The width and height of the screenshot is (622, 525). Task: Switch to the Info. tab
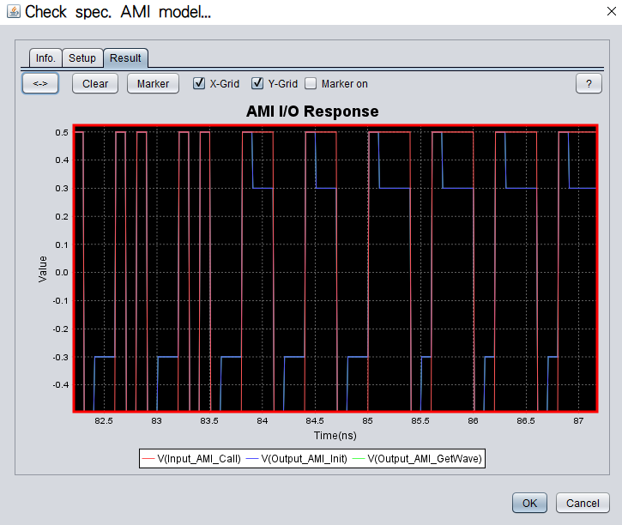pyautogui.click(x=45, y=58)
